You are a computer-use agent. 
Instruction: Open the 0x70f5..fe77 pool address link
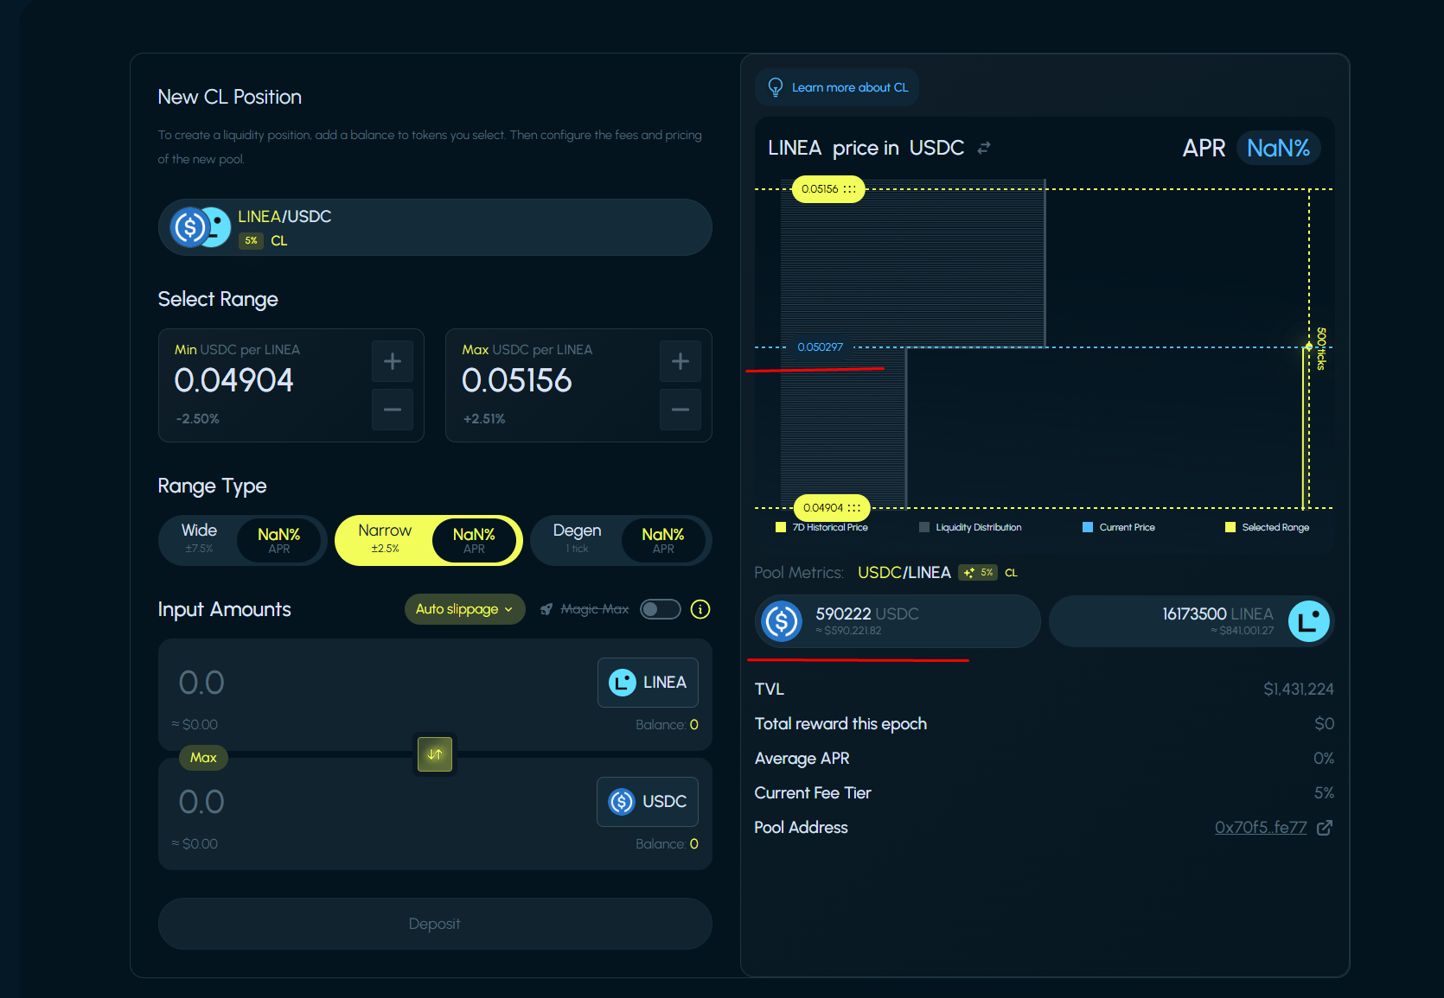coord(1260,828)
